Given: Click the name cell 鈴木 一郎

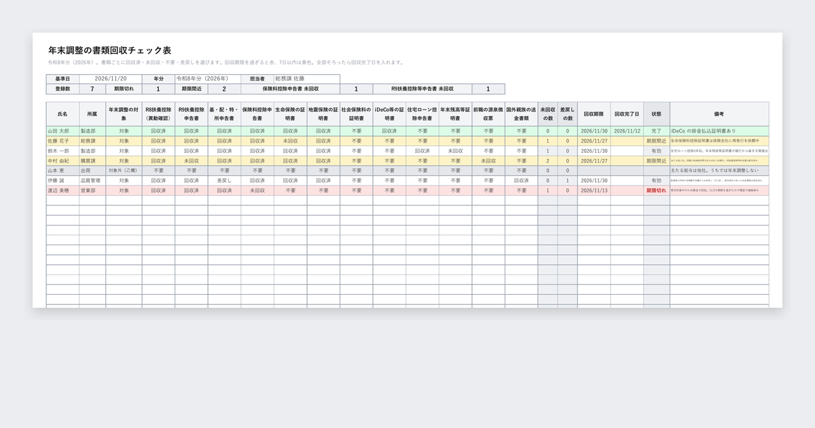Looking at the screenshot, I should 62,151.
